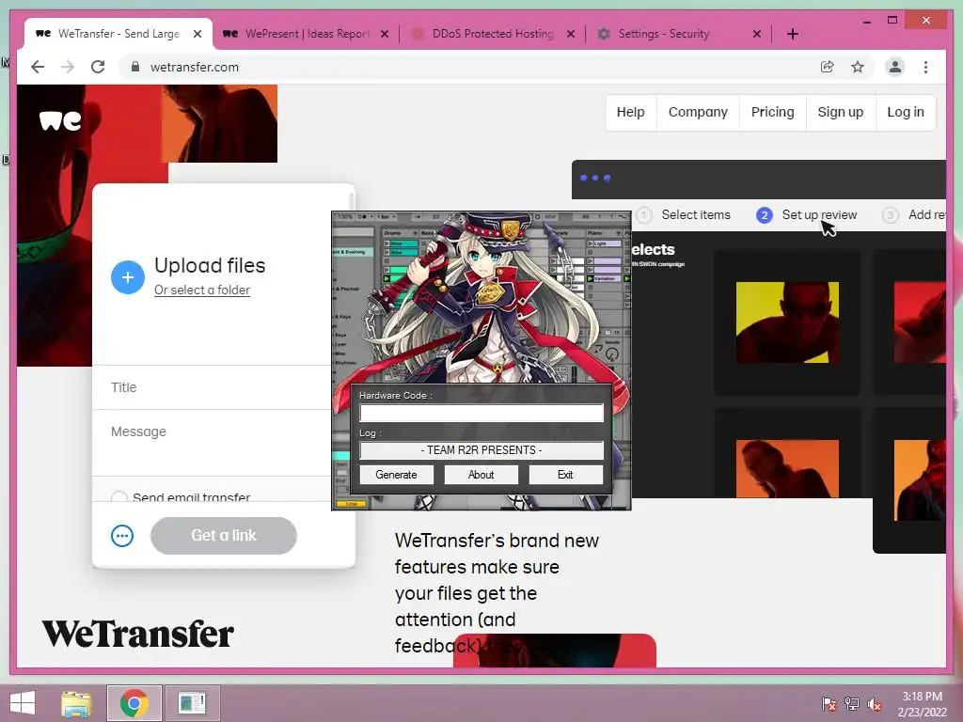Open the Help menu item
Image resolution: width=963 pixels, height=722 pixels.
click(x=631, y=113)
